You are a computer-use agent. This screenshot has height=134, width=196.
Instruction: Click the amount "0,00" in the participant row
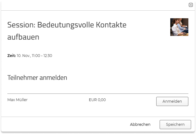pyautogui.click(x=102, y=100)
